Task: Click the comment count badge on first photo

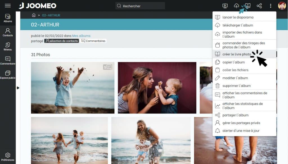Action: tap(108, 67)
